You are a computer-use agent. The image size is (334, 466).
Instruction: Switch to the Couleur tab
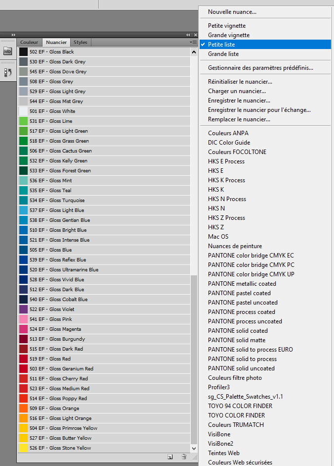click(x=29, y=42)
